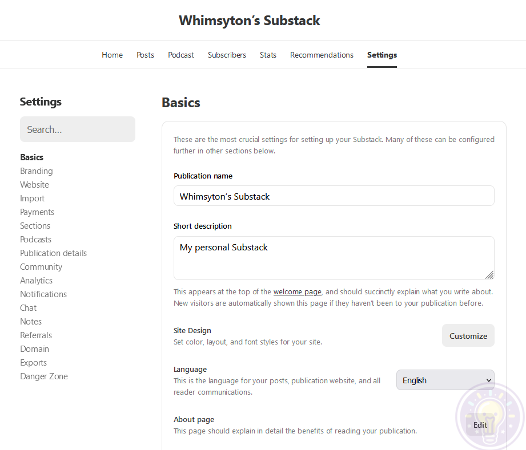The image size is (526, 450).
Task: Open the Recommendations tab
Action: pyautogui.click(x=322, y=55)
